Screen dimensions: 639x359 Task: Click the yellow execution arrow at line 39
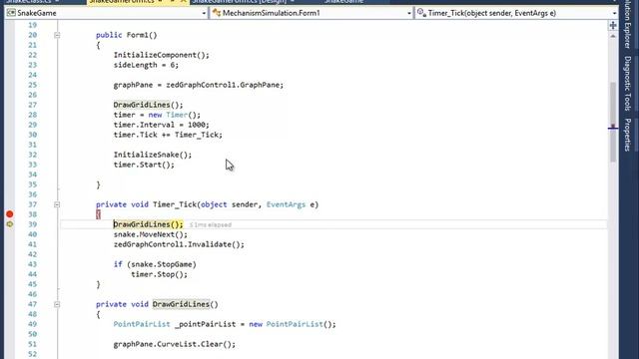coord(10,224)
